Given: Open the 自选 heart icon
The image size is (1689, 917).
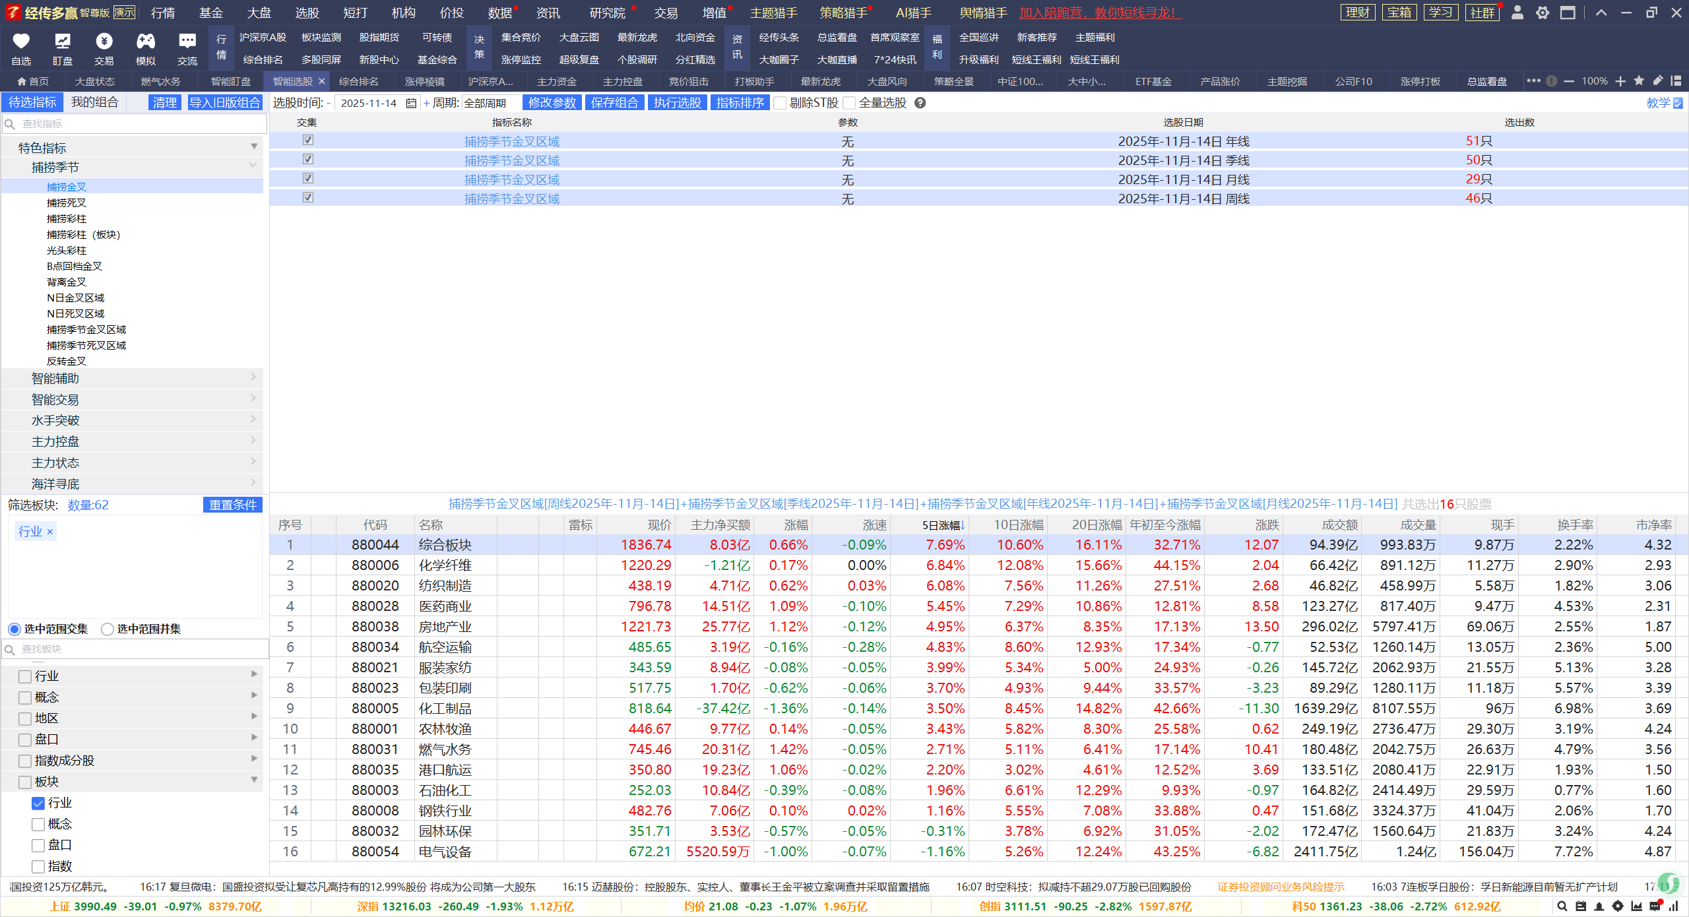Looking at the screenshot, I should 21,42.
